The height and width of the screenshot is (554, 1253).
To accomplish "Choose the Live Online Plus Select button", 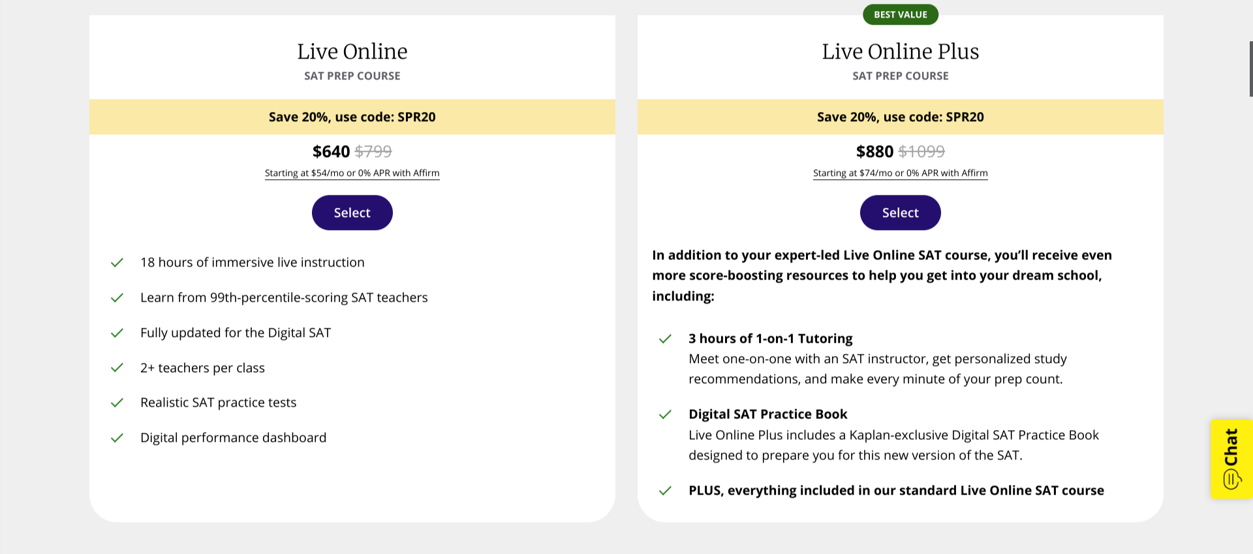I will (x=900, y=212).
